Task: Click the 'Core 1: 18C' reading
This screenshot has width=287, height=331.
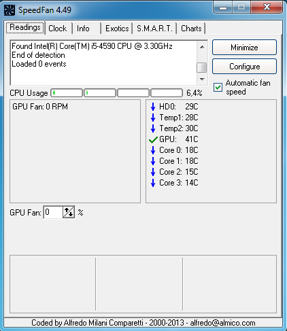Action: [179, 161]
